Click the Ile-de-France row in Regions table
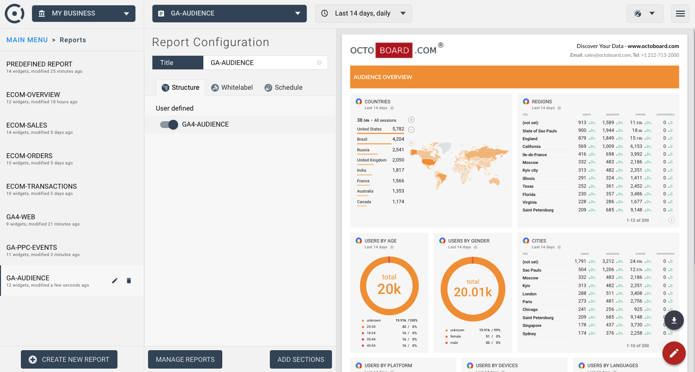 598,155
